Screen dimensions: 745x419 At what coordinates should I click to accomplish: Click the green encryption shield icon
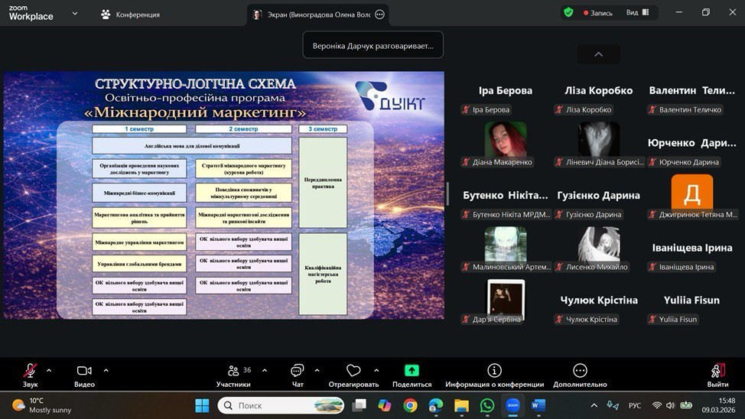pos(568,12)
